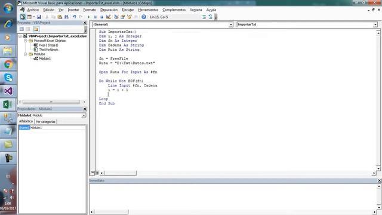Click the blue Help question icon
This screenshot has height=215, width=382.
coord(144,17)
